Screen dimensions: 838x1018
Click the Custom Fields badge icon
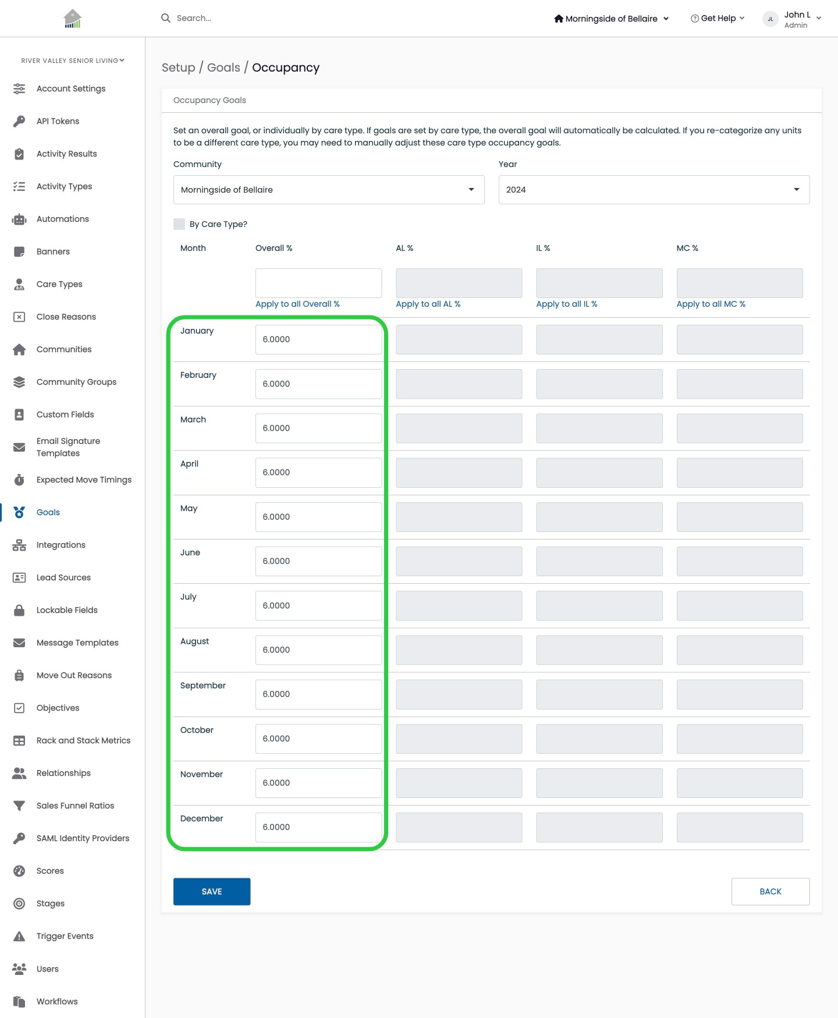point(19,414)
